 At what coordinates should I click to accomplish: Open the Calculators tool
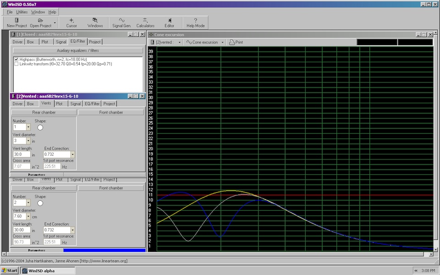coord(145,22)
